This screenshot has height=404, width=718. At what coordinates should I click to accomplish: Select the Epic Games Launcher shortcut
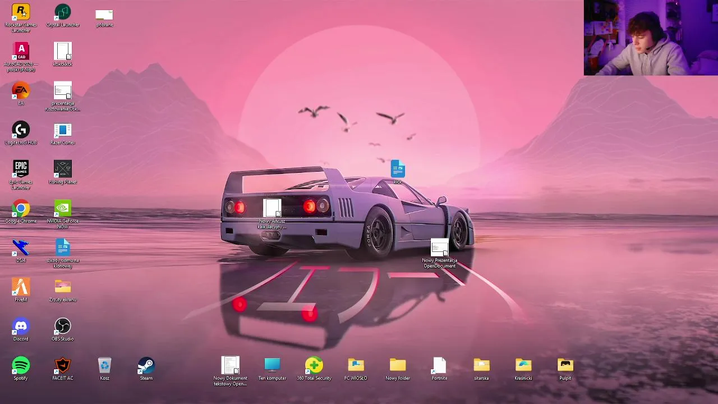coord(21,175)
